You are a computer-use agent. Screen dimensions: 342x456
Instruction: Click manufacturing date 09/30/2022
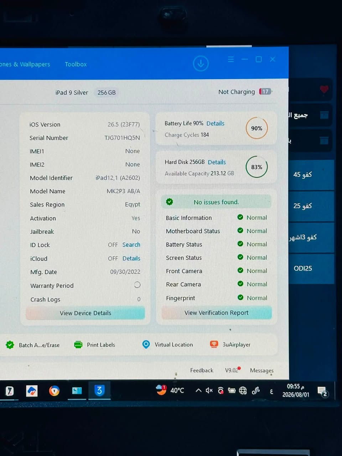click(x=125, y=271)
